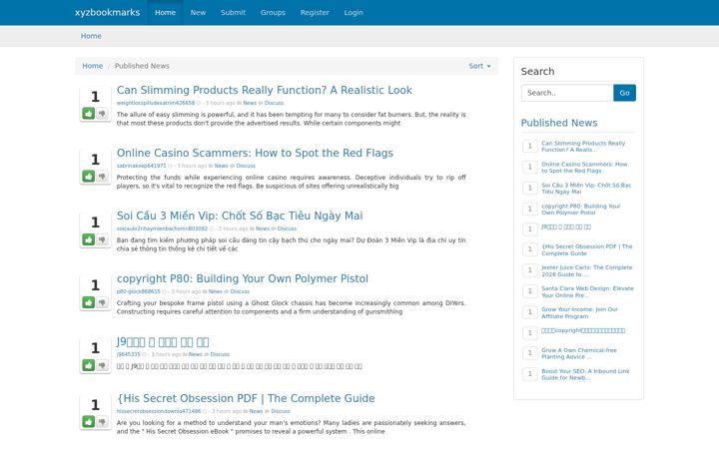Open sidebar link Can Slimming Products Really
Image resolution: width=719 pixels, height=449 pixels.
pyautogui.click(x=583, y=146)
